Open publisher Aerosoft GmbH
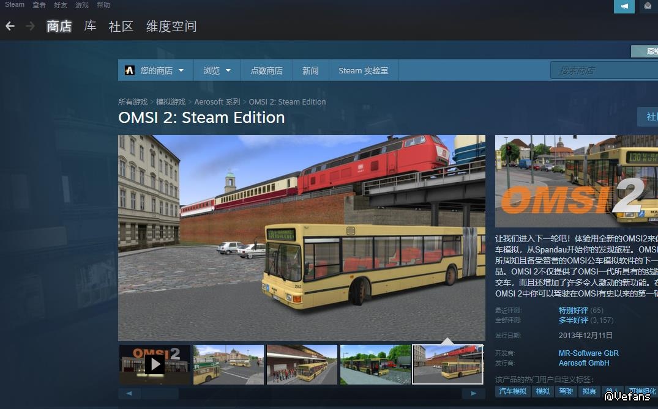The image size is (658, 409). [584, 363]
